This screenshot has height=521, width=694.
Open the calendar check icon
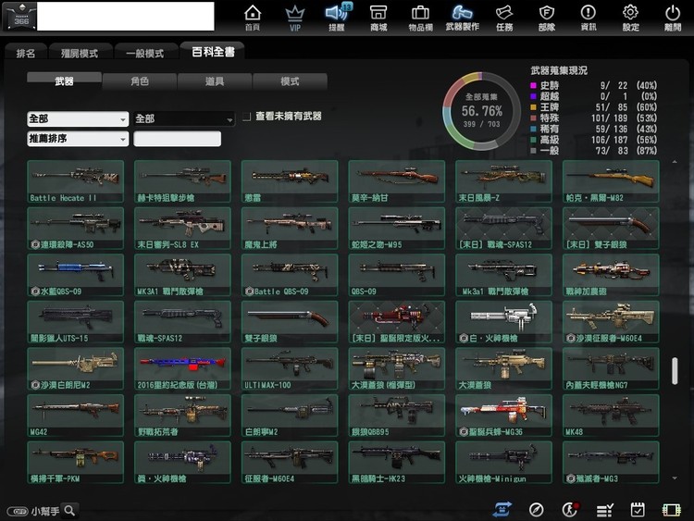(638, 510)
